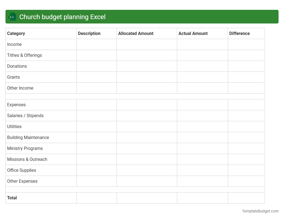Click the Donations category cell

point(17,66)
